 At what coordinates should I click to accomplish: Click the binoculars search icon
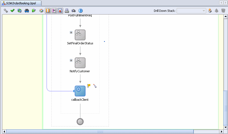coord(27,10)
